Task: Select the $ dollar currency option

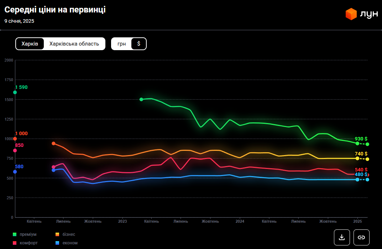Action: point(138,44)
